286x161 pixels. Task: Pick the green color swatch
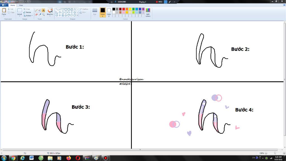pos(133,9)
